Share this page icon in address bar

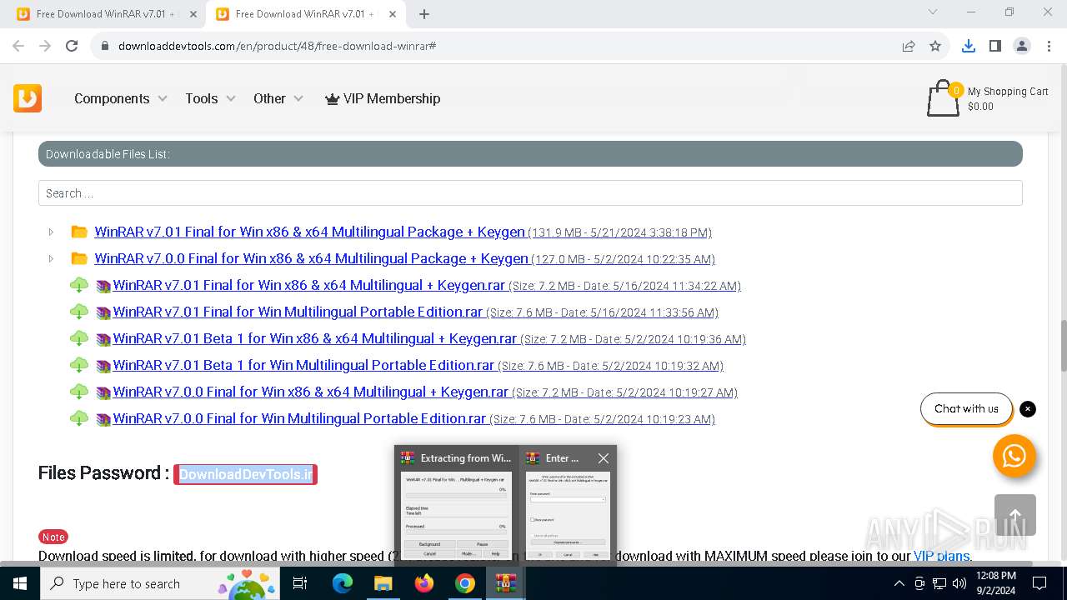pos(909,46)
